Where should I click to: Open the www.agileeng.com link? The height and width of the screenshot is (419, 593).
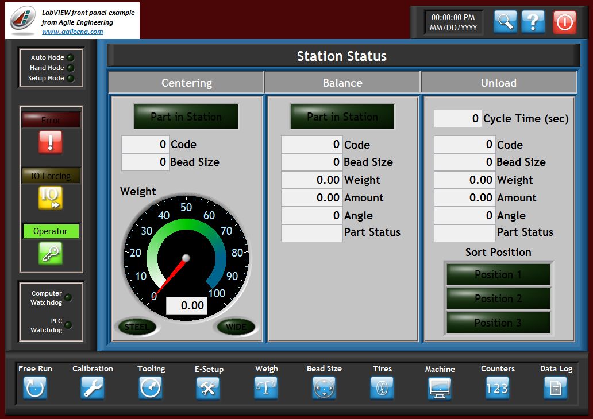[x=72, y=32]
